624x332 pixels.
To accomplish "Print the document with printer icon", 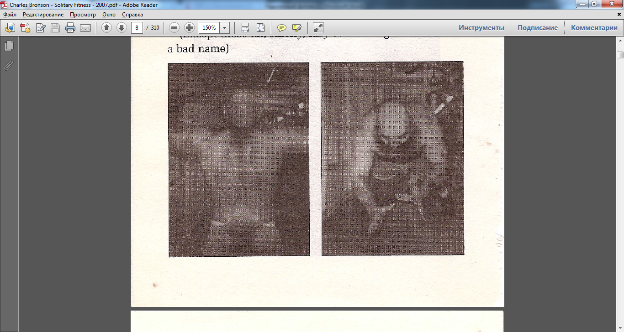I will tap(70, 28).
